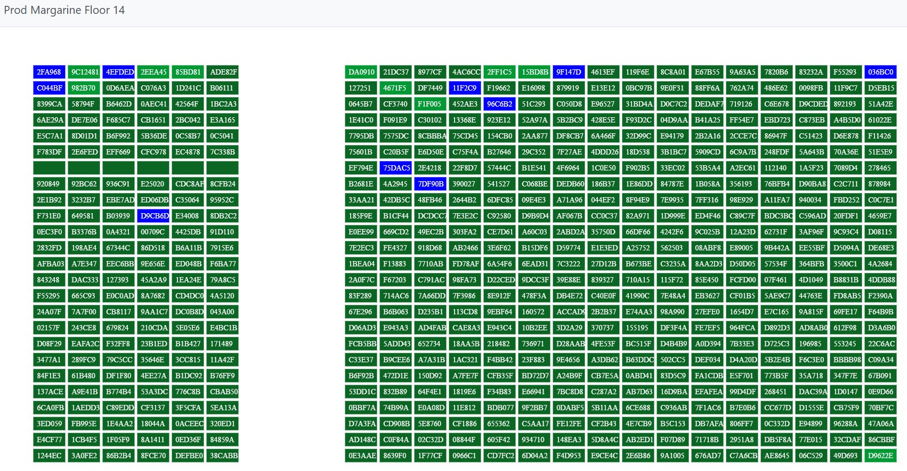Select the blue 11F2C9 cell
907x471 pixels.
(465, 88)
